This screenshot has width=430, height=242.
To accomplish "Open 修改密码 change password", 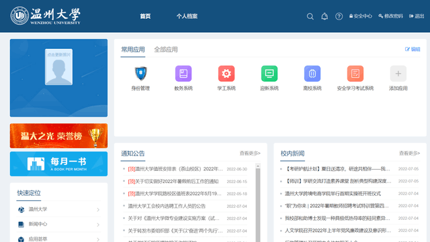I will pyautogui.click(x=390, y=16).
